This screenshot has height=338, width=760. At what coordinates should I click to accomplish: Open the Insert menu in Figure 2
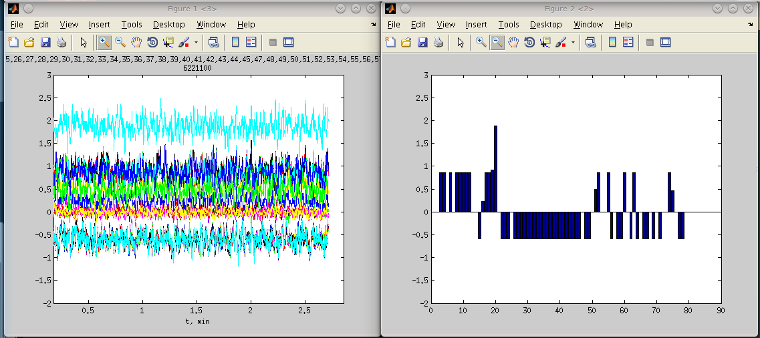pyautogui.click(x=476, y=25)
